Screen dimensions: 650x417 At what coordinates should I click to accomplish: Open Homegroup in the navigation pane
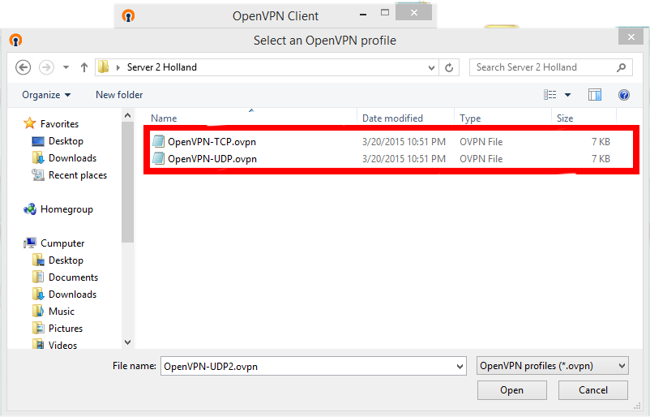66,209
